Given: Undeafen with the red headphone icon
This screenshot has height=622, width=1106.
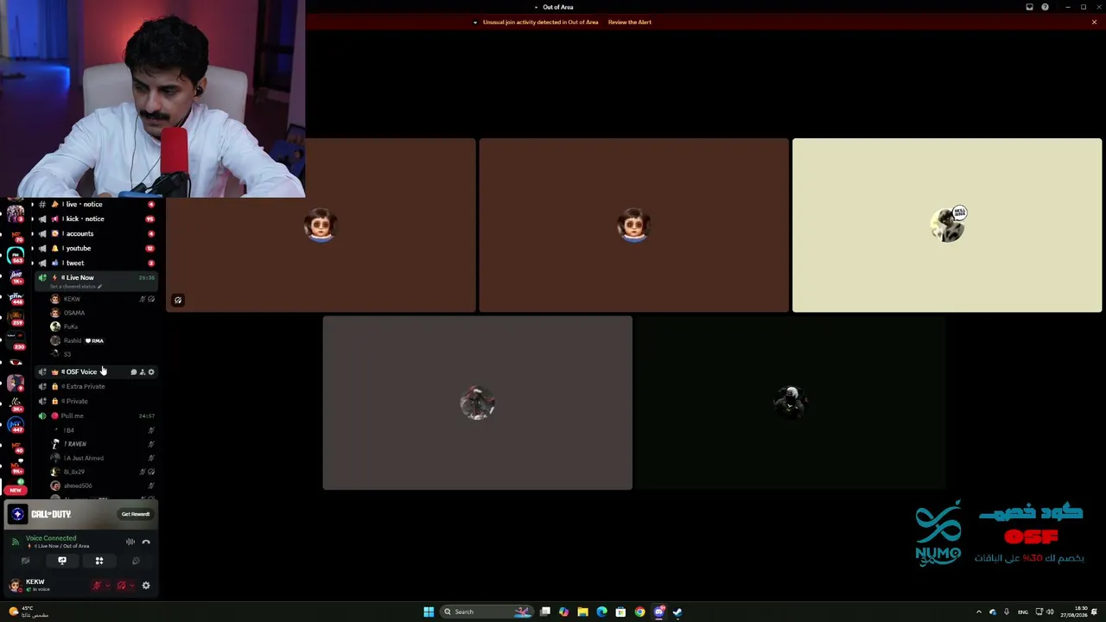Looking at the screenshot, I should [x=121, y=586].
